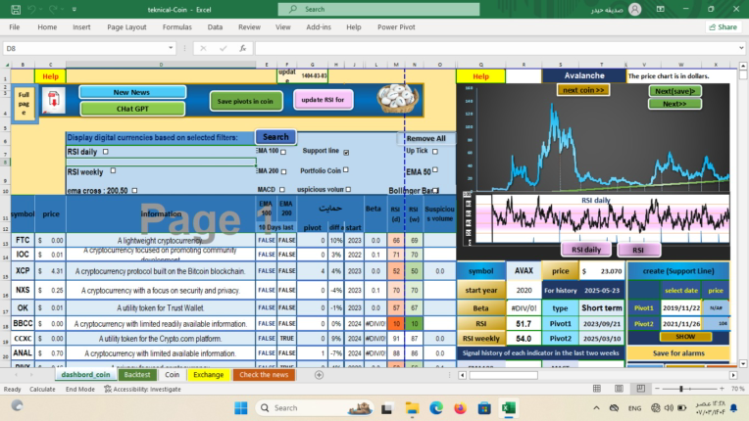
Task: Uncheck the Support line checkbox
Action: click(346, 152)
